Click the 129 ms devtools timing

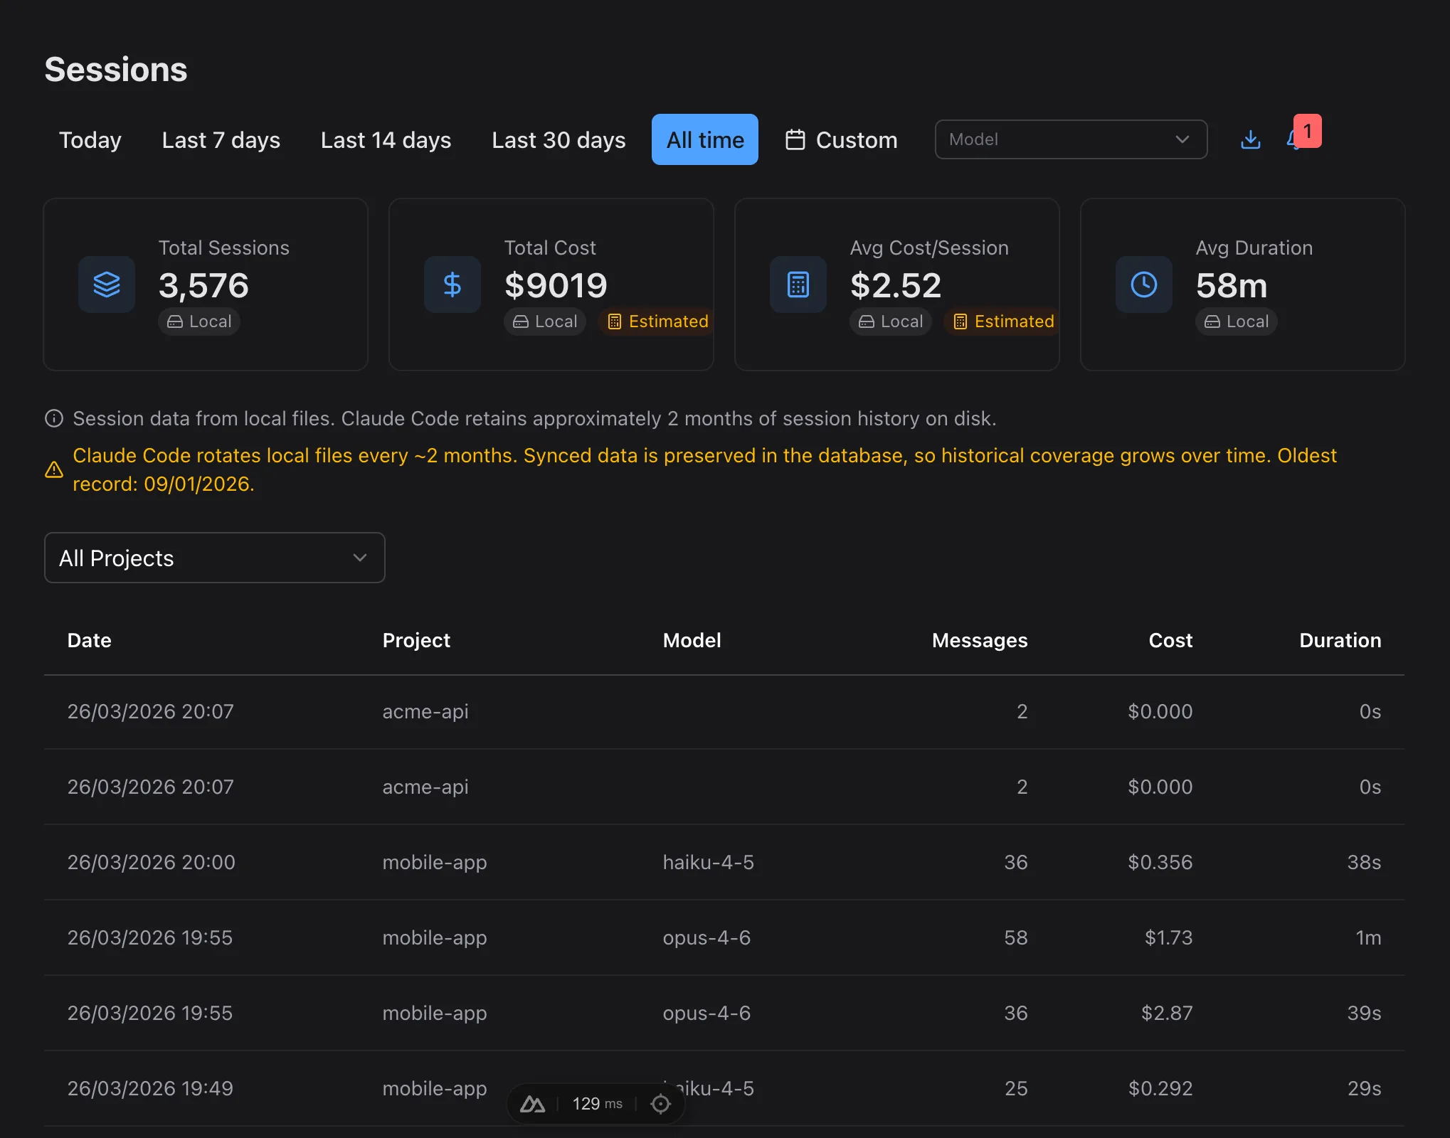click(597, 1104)
